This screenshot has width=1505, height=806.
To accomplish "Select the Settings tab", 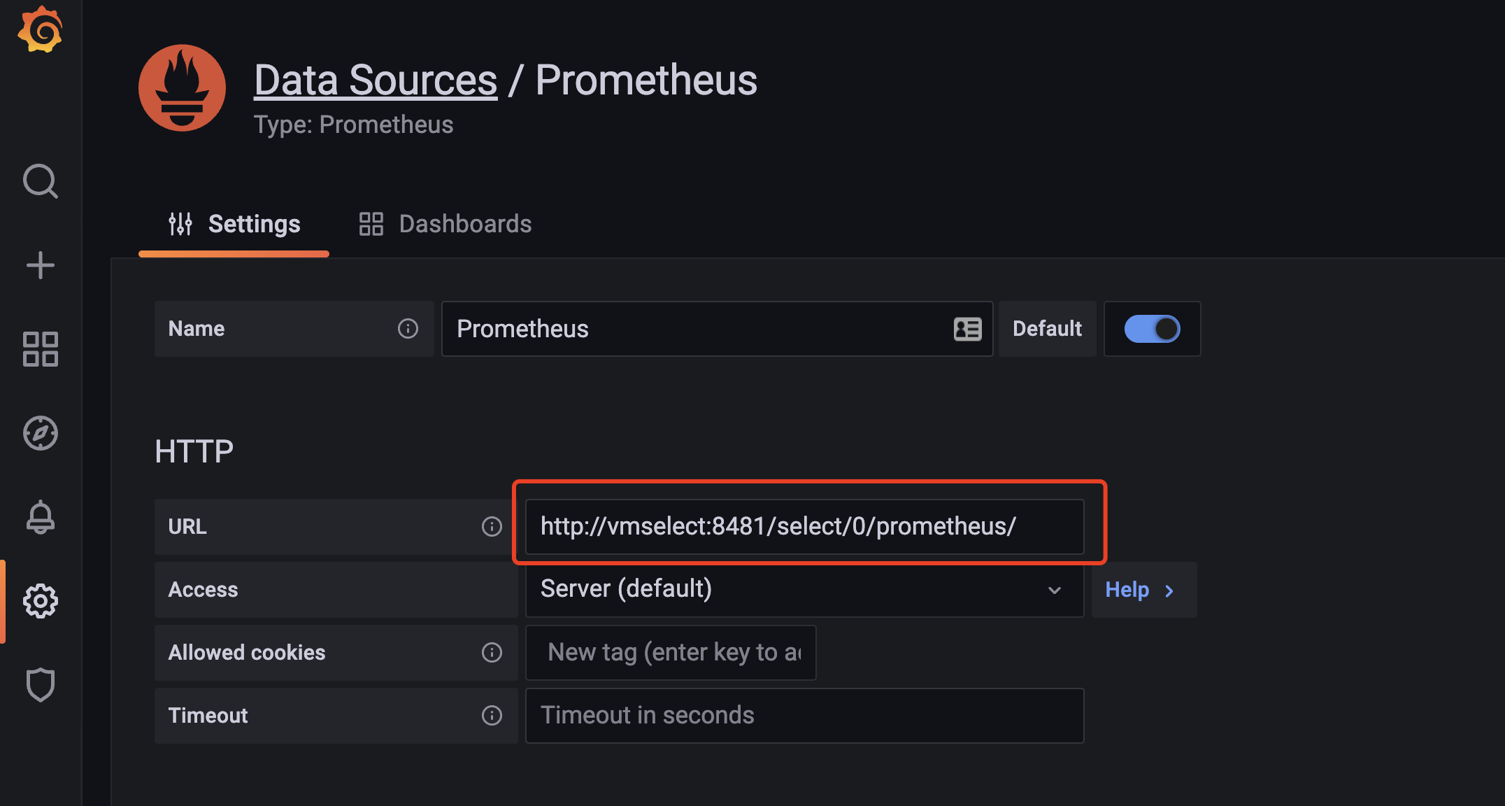I will point(253,224).
